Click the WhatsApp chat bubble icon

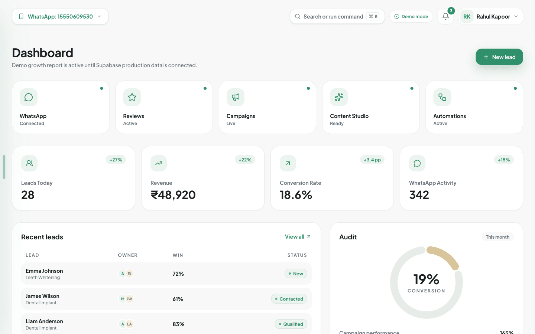click(29, 97)
